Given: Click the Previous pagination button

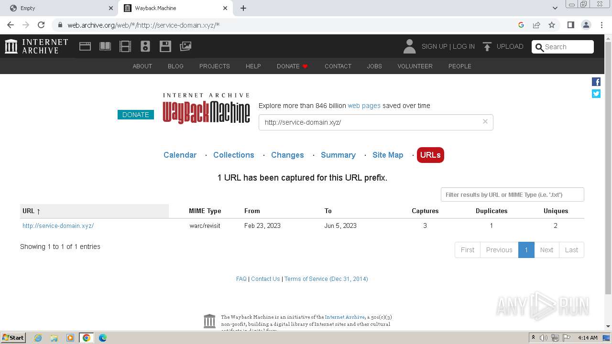Looking at the screenshot, I should 499,250.
